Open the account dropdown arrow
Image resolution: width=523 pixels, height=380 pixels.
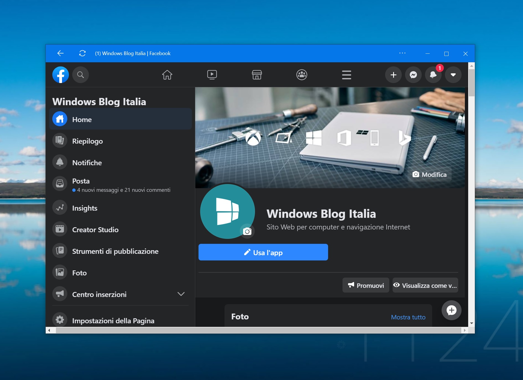coord(453,75)
